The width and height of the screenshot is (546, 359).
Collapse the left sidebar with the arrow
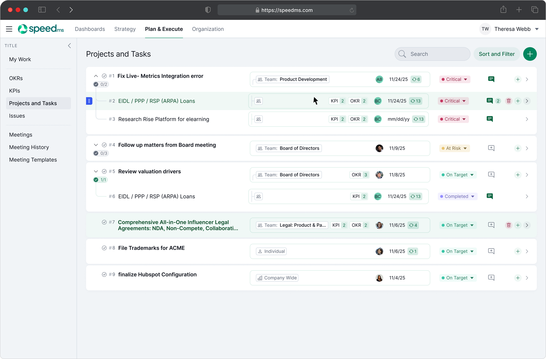(x=69, y=46)
